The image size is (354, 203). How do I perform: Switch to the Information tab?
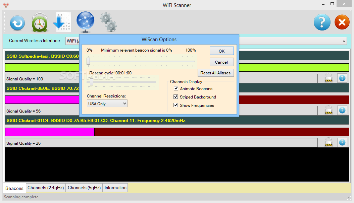tap(115, 188)
